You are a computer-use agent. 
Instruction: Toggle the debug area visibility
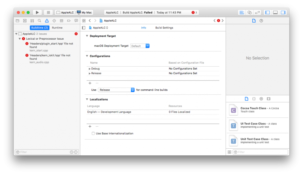tap(275, 12)
